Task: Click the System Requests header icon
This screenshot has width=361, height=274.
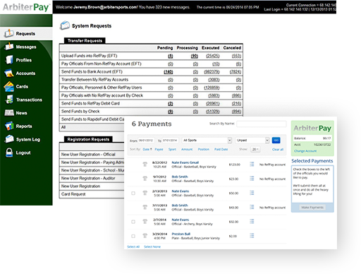Action: coord(65,25)
